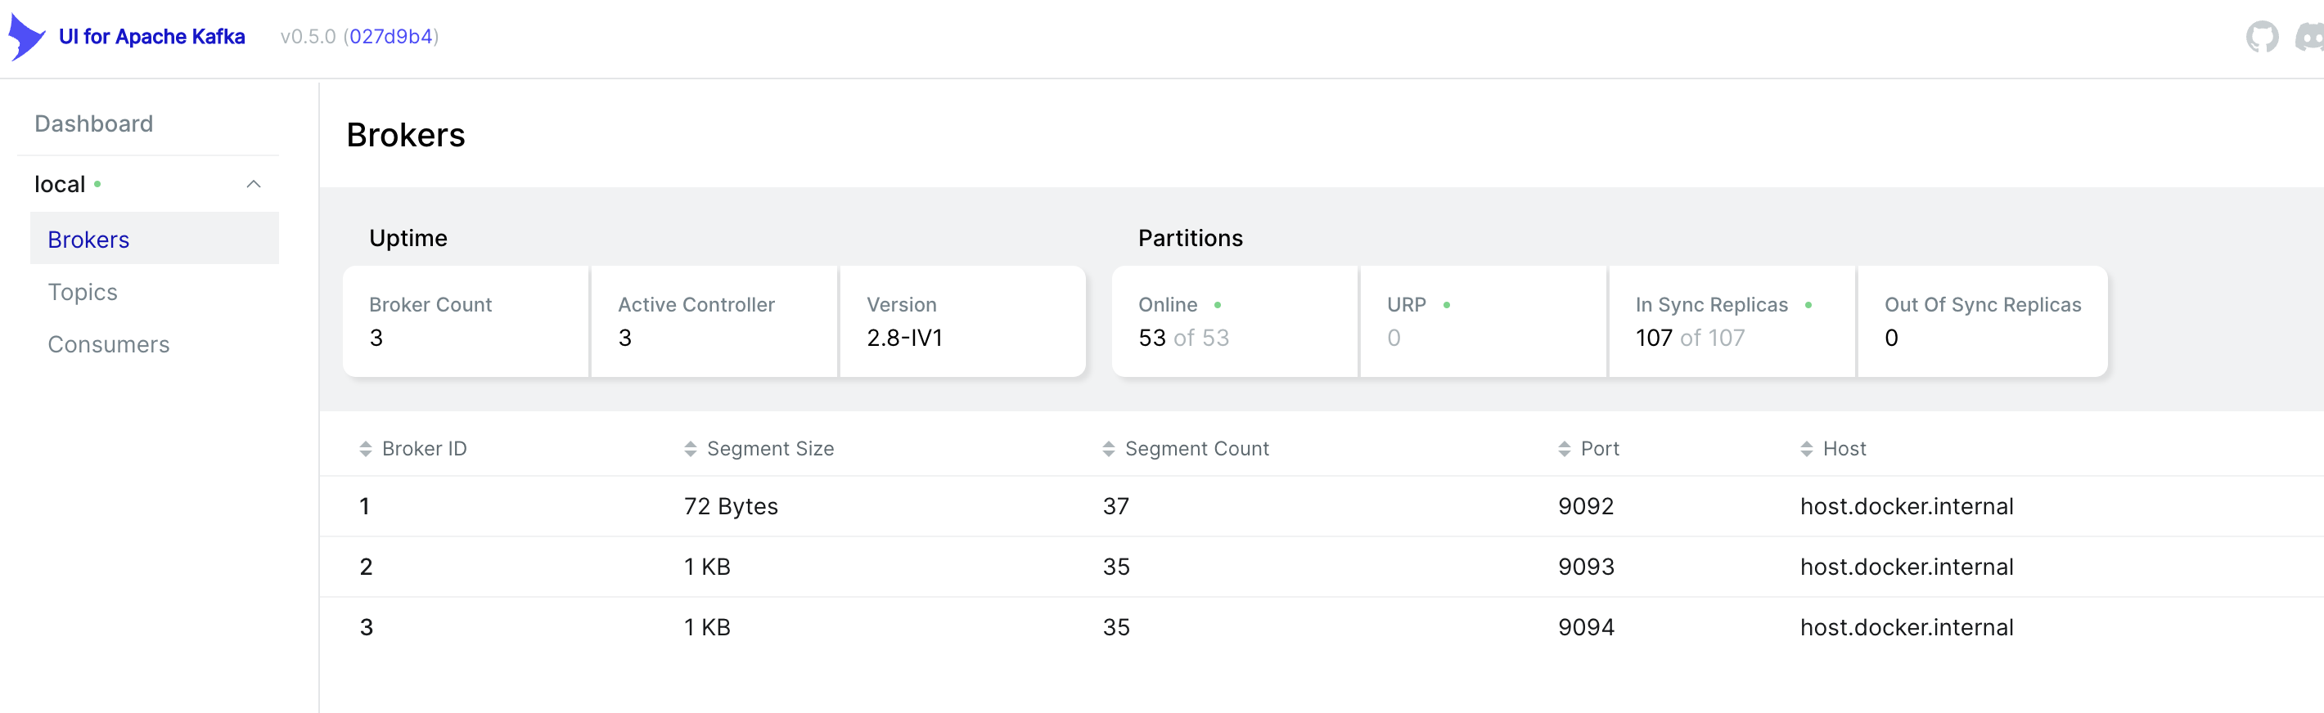Go to the Consumers page
The image size is (2324, 713).
click(108, 343)
